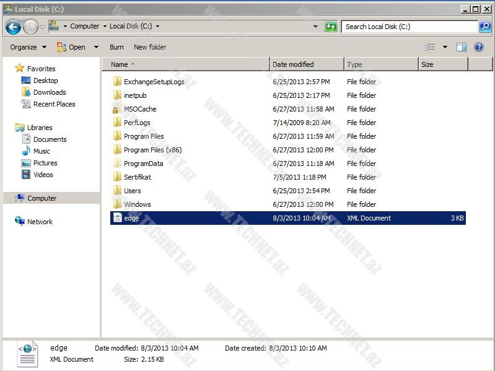Click the 3 KB size cell
This screenshot has height=371, width=495.
pyautogui.click(x=457, y=218)
